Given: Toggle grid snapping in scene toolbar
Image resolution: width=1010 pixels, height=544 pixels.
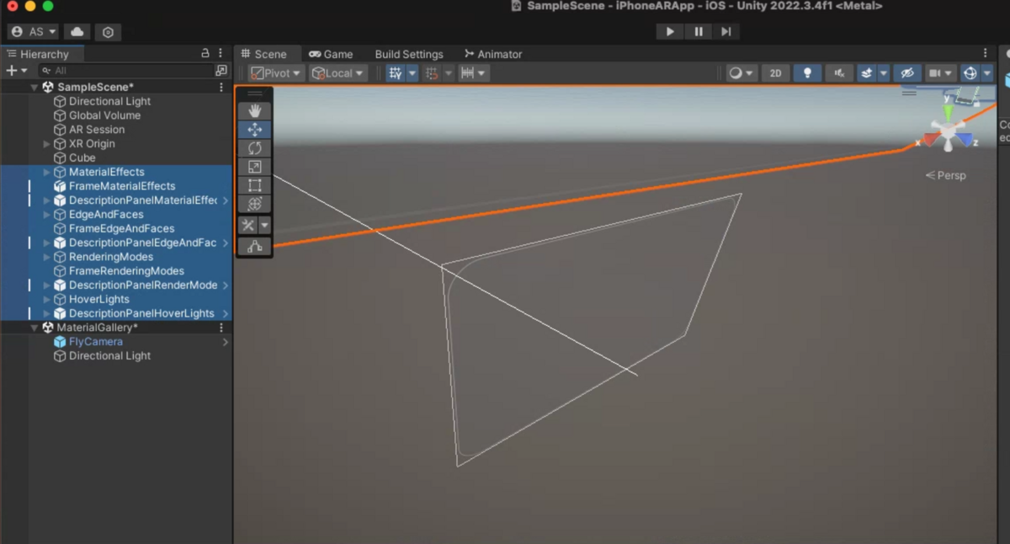Looking at the screenshot, I should [396, 73].
